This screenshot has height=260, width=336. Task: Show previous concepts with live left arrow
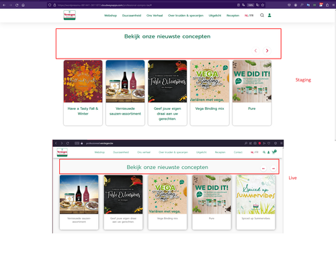[263, 168]
